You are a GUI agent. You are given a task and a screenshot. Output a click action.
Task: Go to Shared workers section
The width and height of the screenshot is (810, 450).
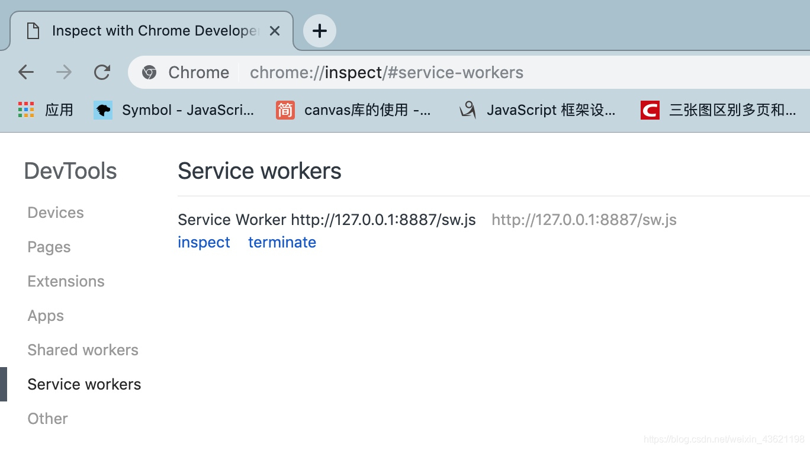83,350
